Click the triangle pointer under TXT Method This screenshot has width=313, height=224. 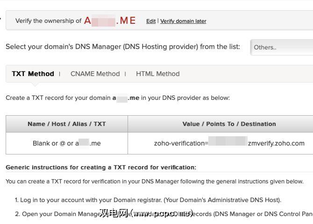coord(35,84)
